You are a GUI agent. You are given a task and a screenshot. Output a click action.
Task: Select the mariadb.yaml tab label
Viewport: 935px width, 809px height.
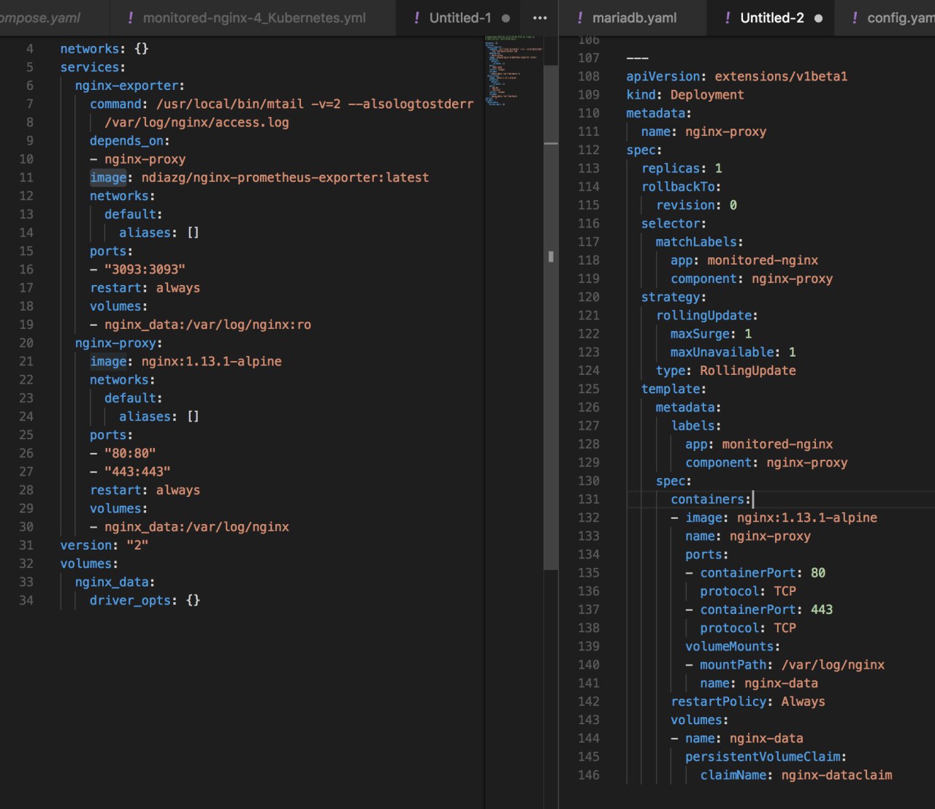pyautogui.click(x=634, y=18)
